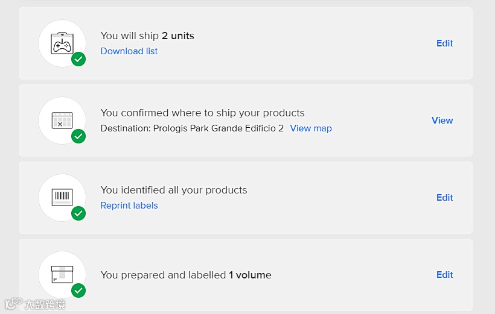
Task: Edit the units to ship step
Action: [445, 43]
